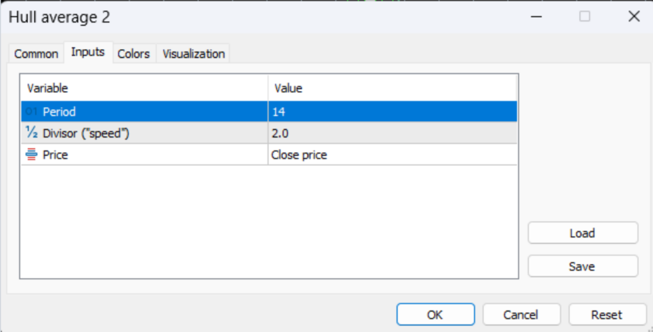
Task: Confirm settings with the OK button
Action: [x=435, y=314]
